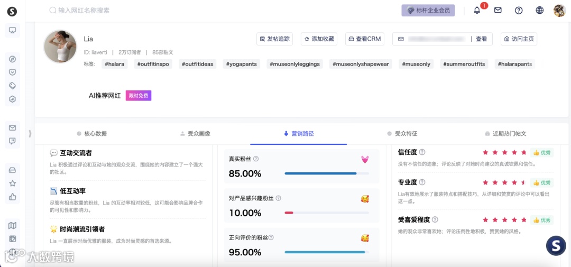Expand the collapsed sidebar with the chevron handle
The height and width of the screenshot is (267, 571).
coord(30,134)
